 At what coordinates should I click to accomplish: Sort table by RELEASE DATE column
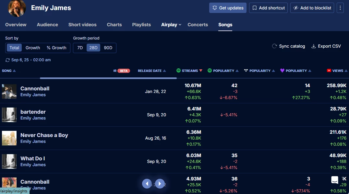(152, 71)
